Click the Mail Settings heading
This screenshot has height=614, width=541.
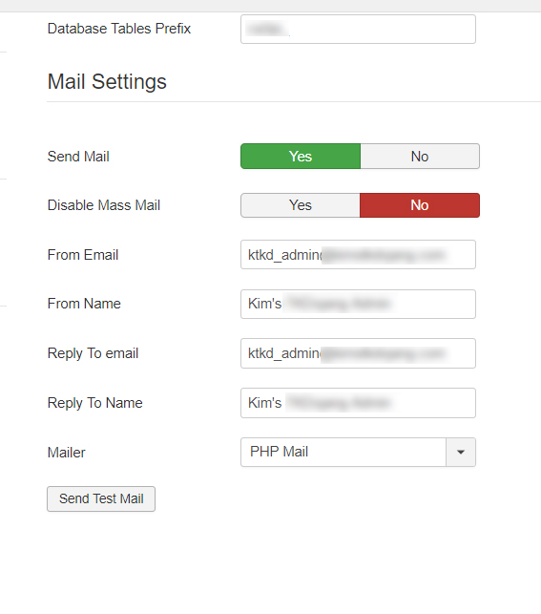[x=107, y=82]
